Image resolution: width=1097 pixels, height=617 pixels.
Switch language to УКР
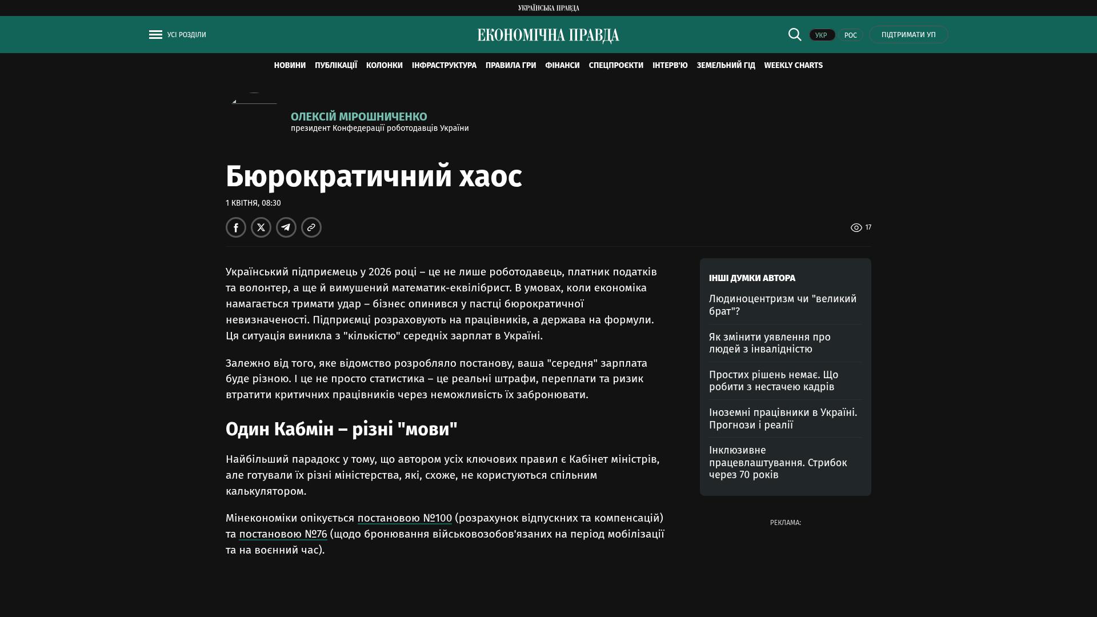point(822,35)
